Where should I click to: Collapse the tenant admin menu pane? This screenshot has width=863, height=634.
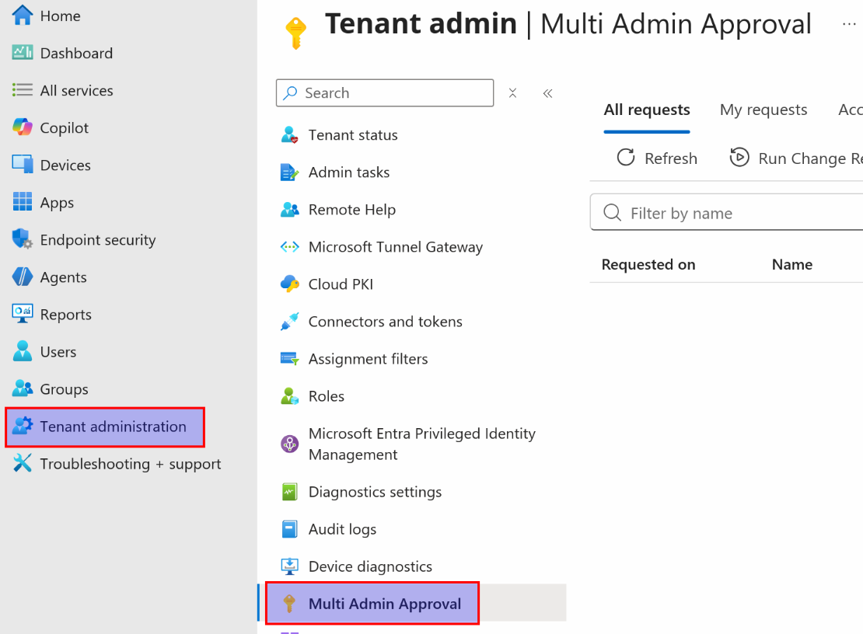pos(547,93)
